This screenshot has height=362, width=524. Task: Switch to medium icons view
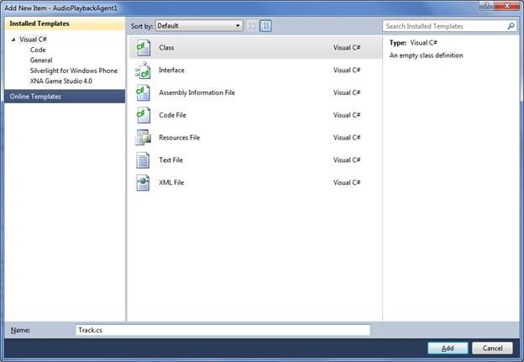(x=265, y=26)
